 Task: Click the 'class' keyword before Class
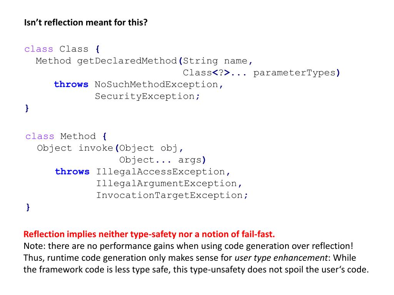tap(39, 49)
